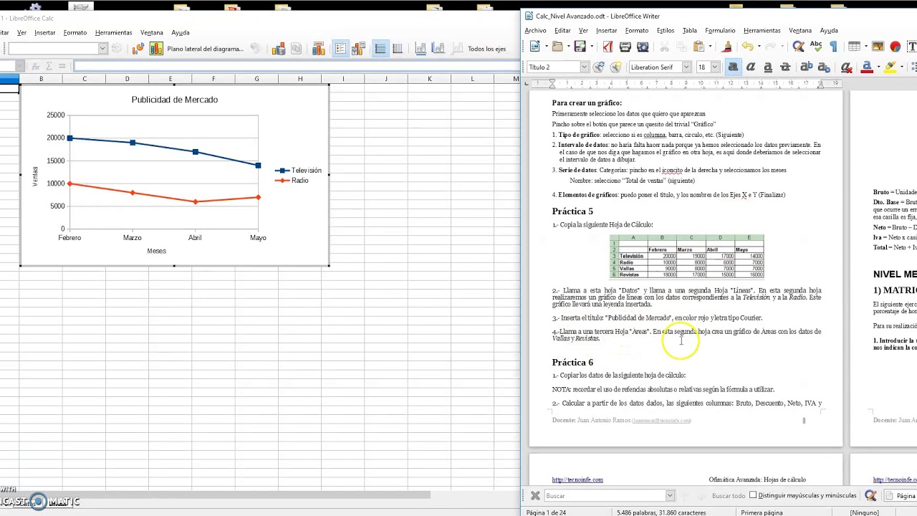This screenshot has height=516, width=917.
Task: Toggle horizontal grids in chart toolbar
Action: [x=380, y=49]
